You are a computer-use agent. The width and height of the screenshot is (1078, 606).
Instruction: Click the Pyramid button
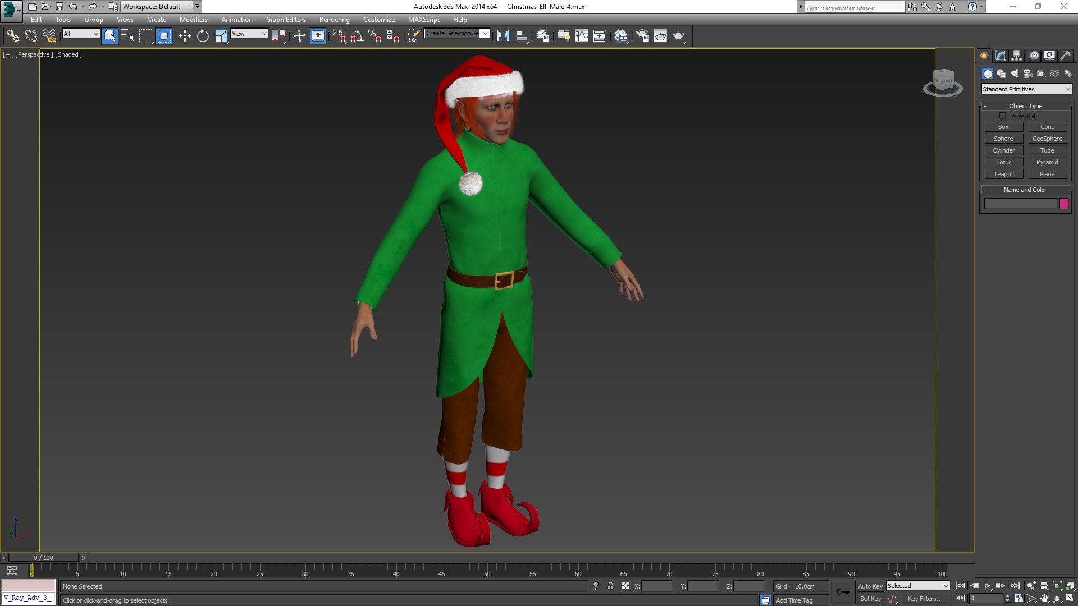pos(1047,162)
